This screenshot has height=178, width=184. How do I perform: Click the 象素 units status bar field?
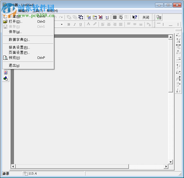coord(12,173)
